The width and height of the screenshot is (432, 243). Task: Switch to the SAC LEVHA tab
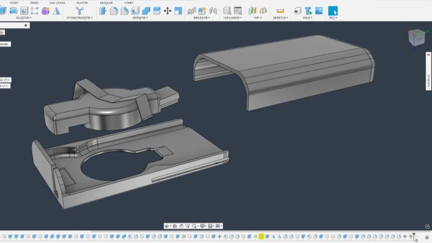[57, 2]
